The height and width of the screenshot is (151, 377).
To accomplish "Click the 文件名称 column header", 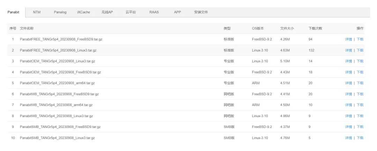I will tap(27, 28).
